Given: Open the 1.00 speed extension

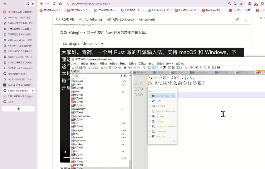Looking at the screenshot, I should [x=256, y=4].
